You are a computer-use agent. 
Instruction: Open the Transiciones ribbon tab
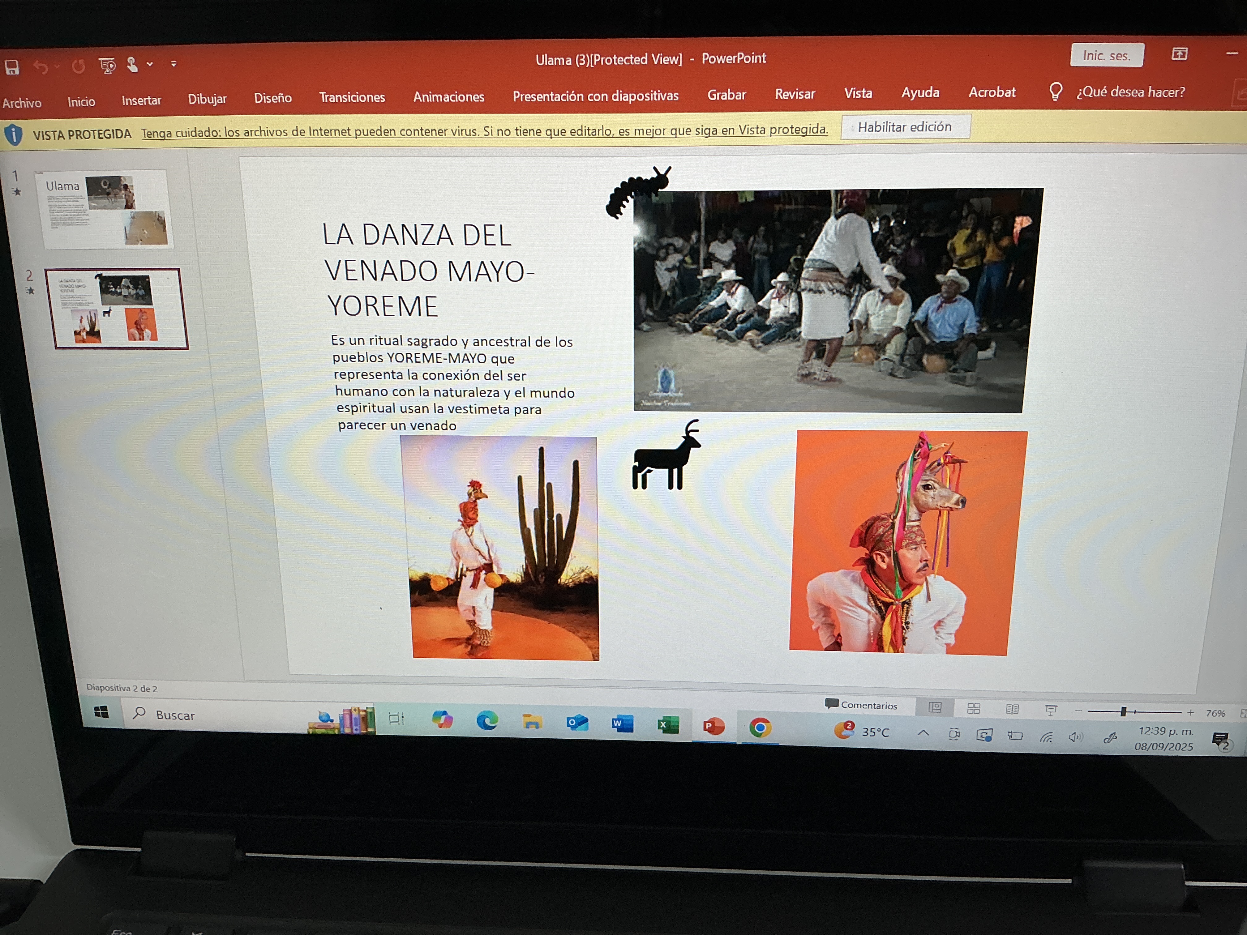click(x=352, y=97)
